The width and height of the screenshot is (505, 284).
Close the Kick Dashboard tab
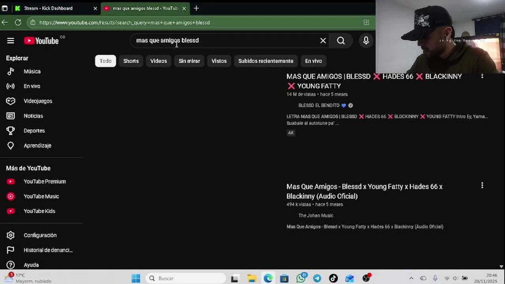(x=95, y=8)
